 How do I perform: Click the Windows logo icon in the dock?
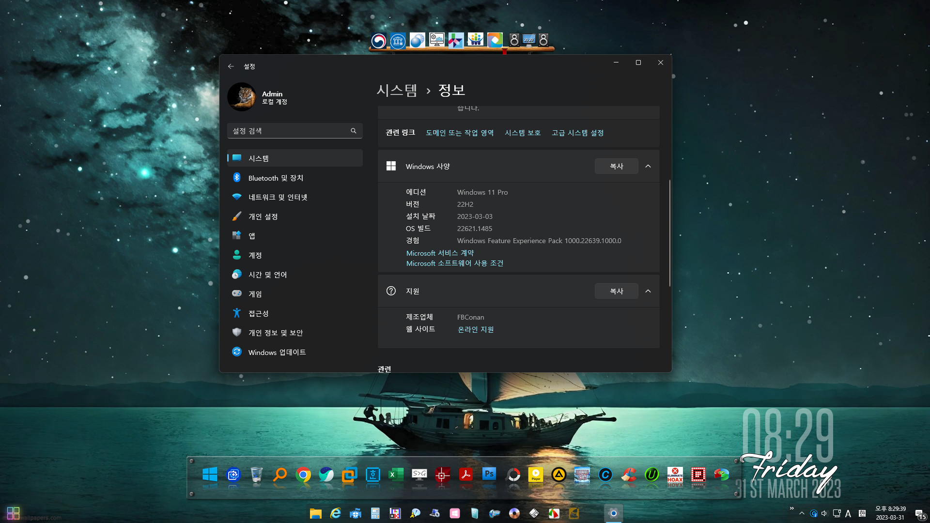[210, 475]
